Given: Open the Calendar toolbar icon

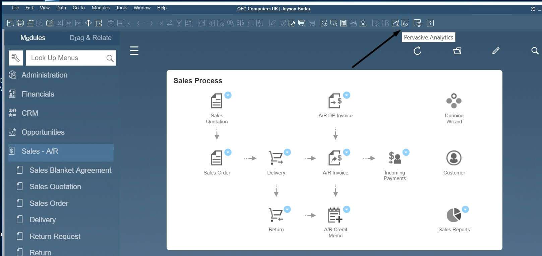Looking at the screenshot, I should (344, 23).
